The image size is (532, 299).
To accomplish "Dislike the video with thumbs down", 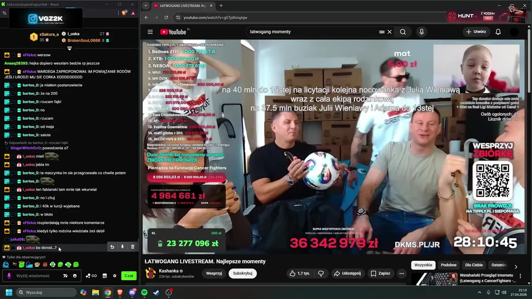I will (x=321, y=273).
